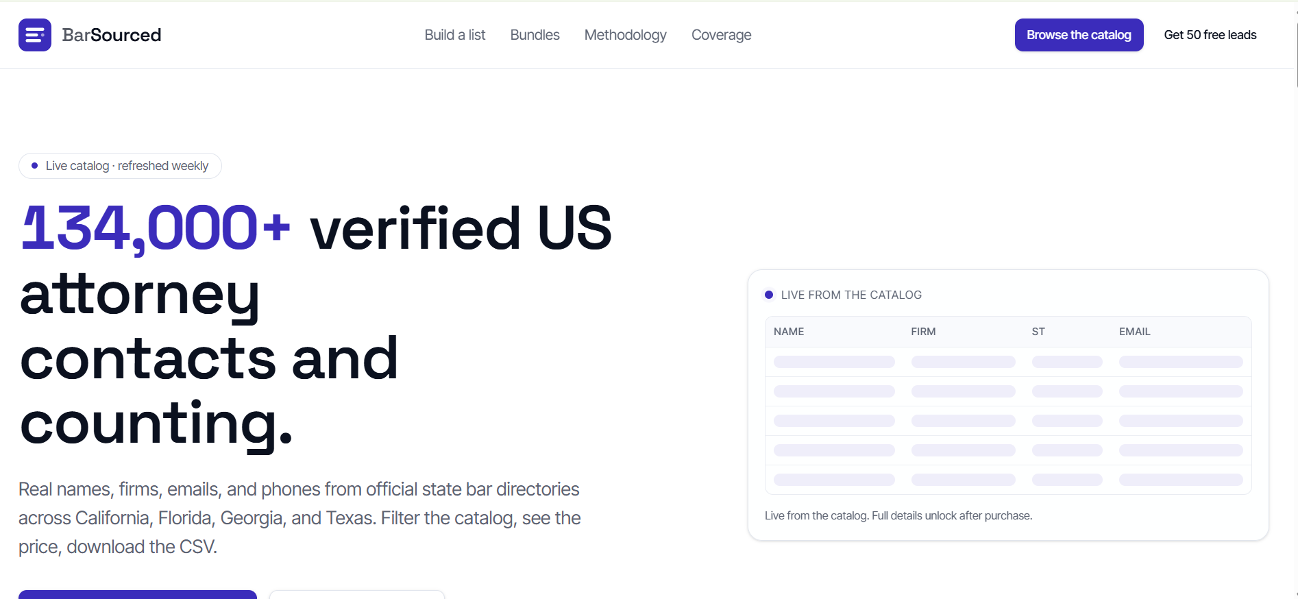This screenshot has height=599, width=1298.
Task: Click the dot beside LIVE FROM THE CATALOG
Action: pyautogui.click(x=769, y=295)
